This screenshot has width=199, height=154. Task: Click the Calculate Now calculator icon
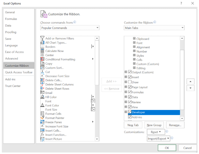coord(42,51)
